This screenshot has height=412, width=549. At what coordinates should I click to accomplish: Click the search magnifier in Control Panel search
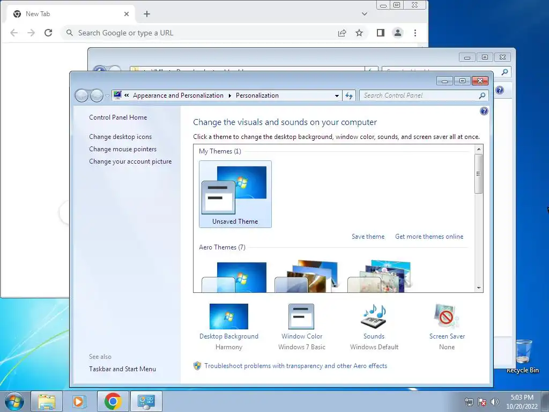tap(482, 95)
